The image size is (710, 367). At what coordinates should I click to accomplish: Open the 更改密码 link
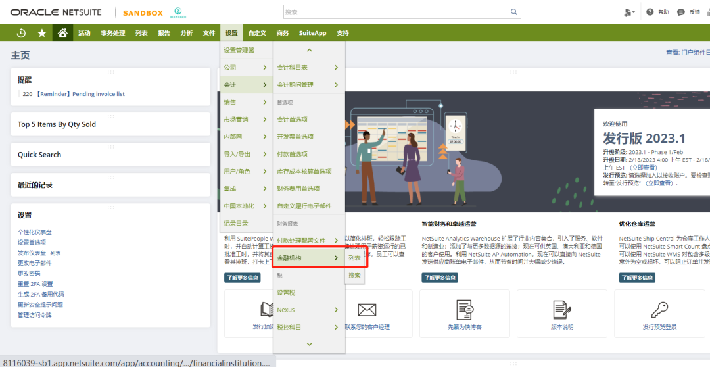tap(29, 274)
